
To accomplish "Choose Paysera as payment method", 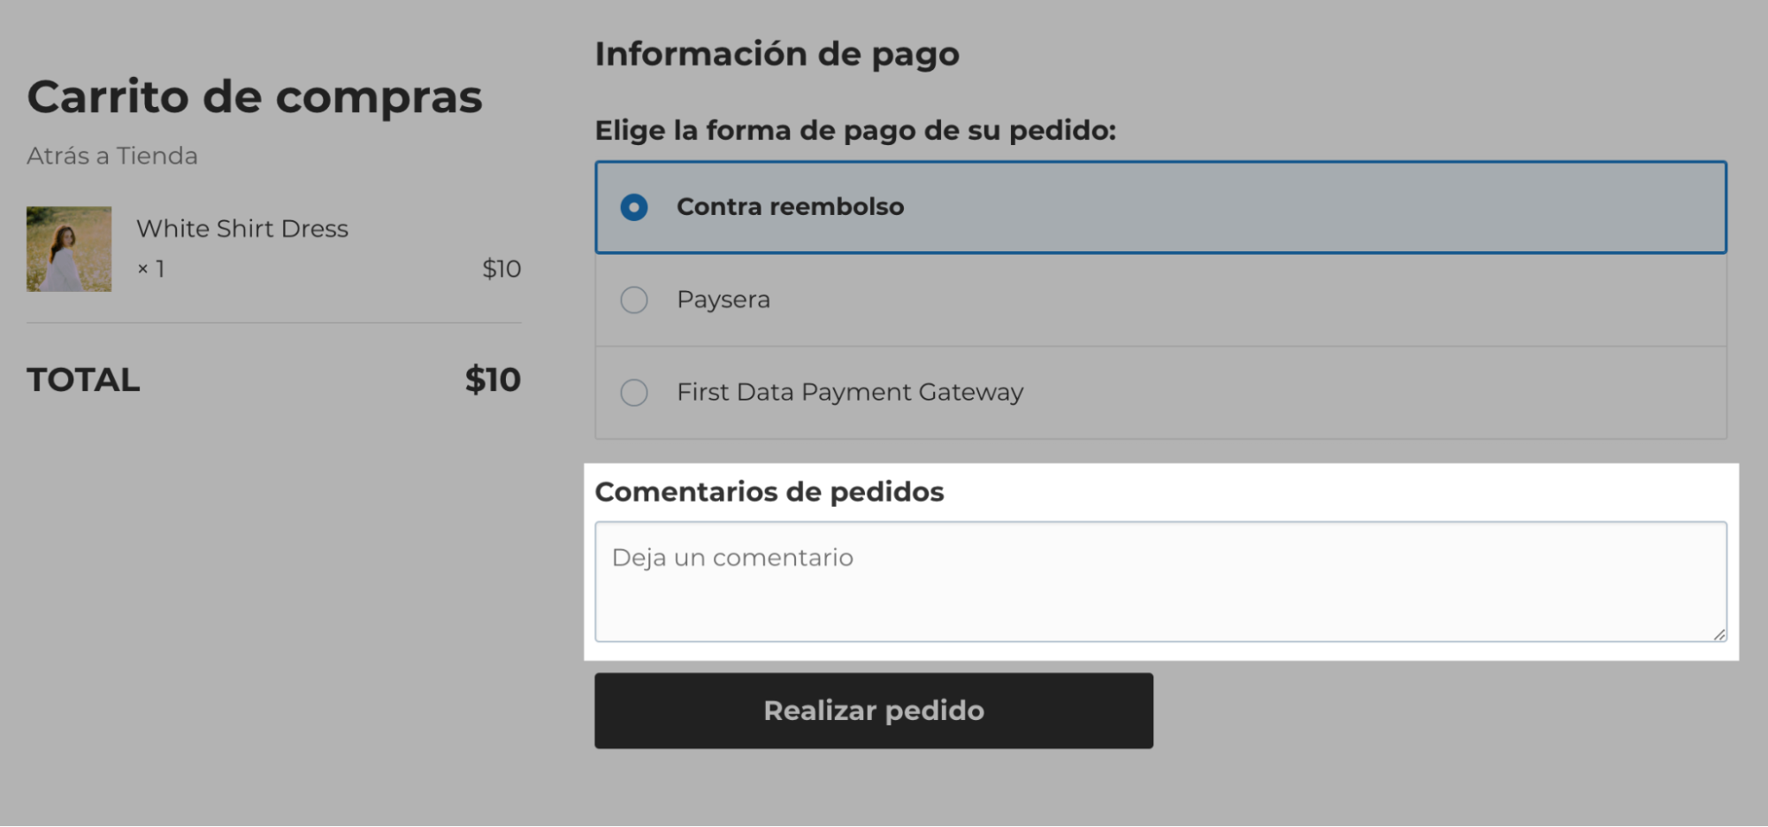I will 633,301.
